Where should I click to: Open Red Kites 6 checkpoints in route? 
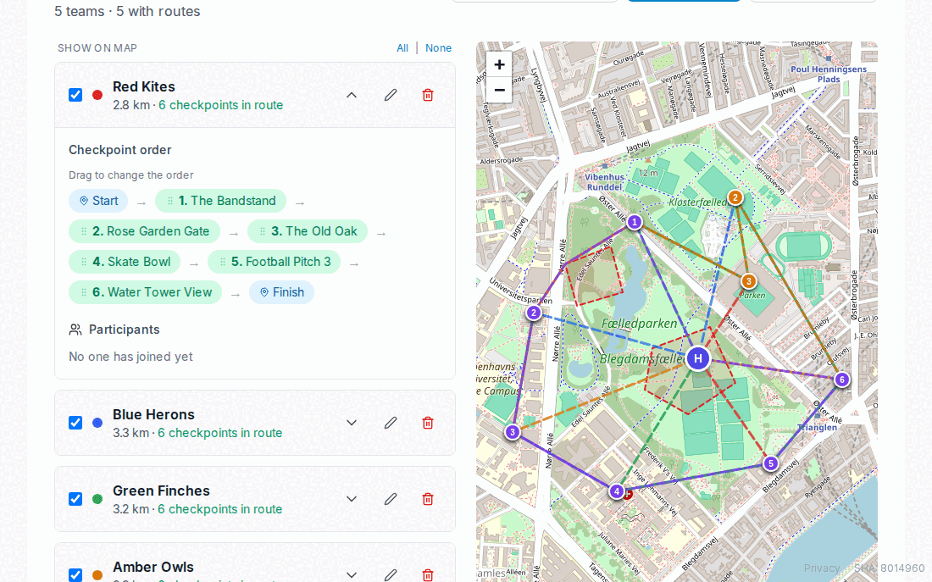[220, 105]
